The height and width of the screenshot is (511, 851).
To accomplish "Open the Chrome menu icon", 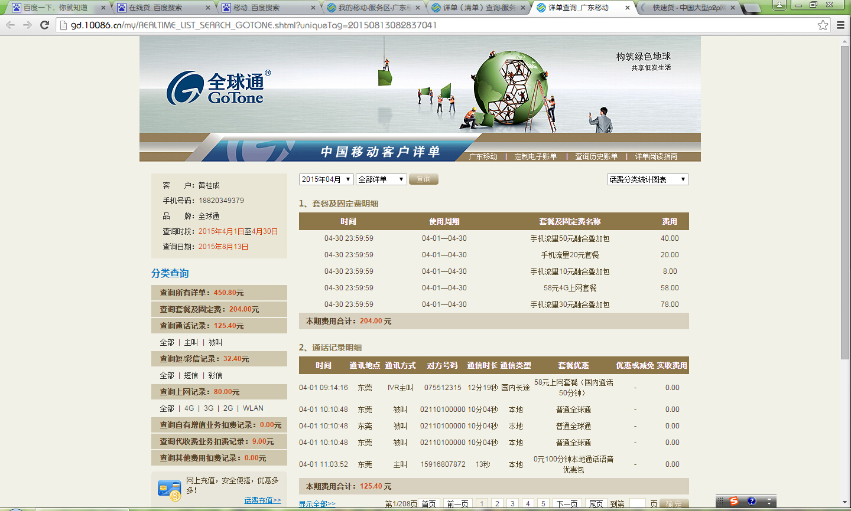I will pyautogui.click(x=840, y=25).
